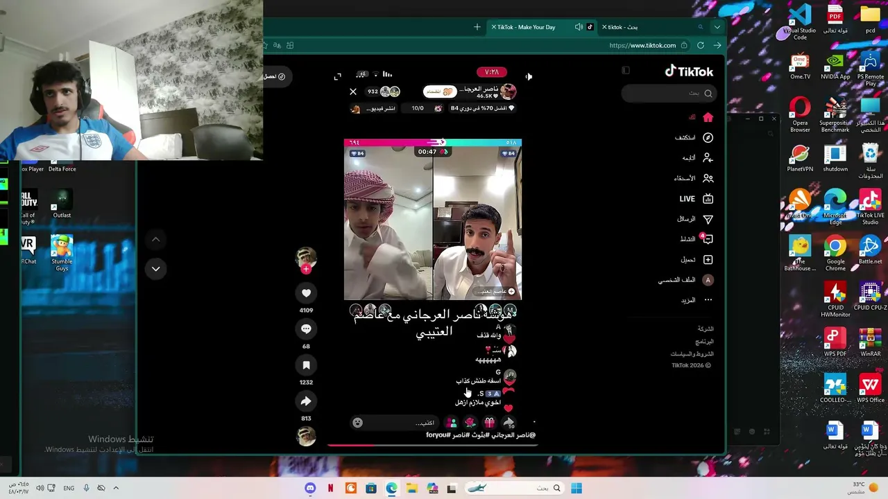This screenshot has height=499, width=888.
Task: Open Discord from the taskbar
Action: click(310, 488)
